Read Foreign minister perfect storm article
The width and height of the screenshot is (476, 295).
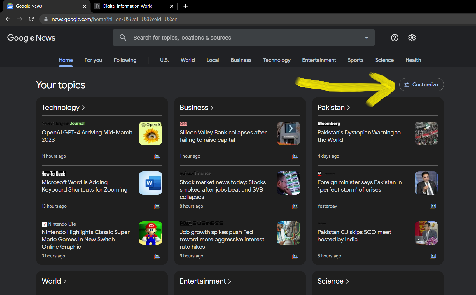(360, 186)
